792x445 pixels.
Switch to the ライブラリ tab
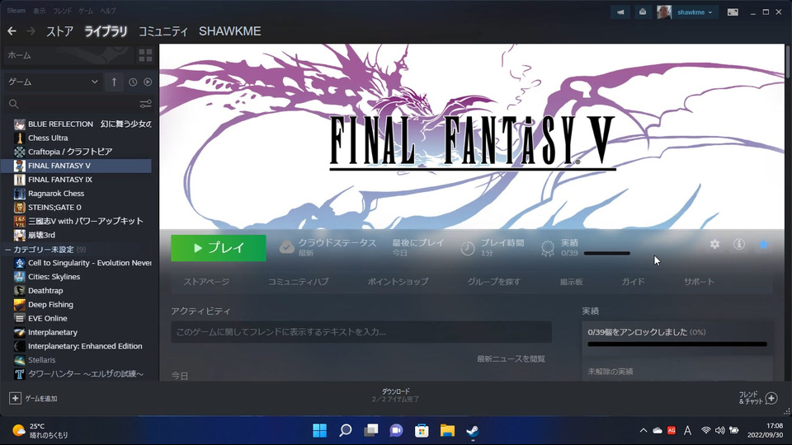(x=106, y=31)
